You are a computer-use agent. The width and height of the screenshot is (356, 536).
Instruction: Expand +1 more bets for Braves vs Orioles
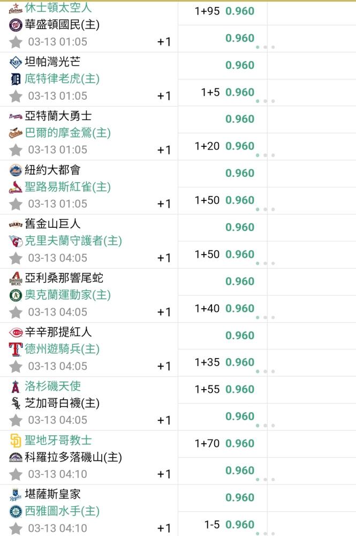click(164, 150)
